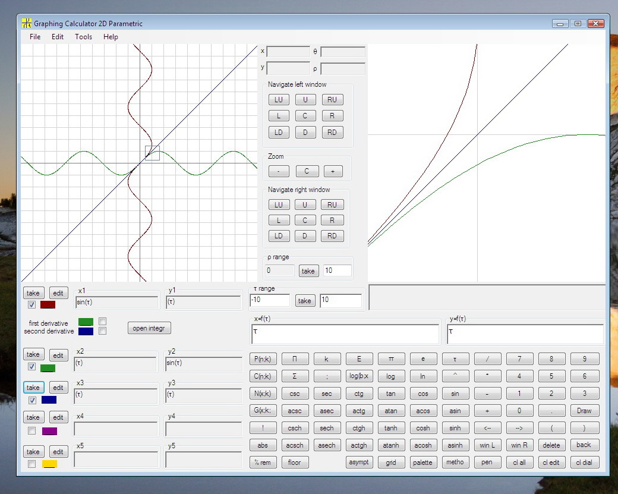618x494 pixels.
Task: Click the purple x4 color swatch
Action: pos(49,432)
